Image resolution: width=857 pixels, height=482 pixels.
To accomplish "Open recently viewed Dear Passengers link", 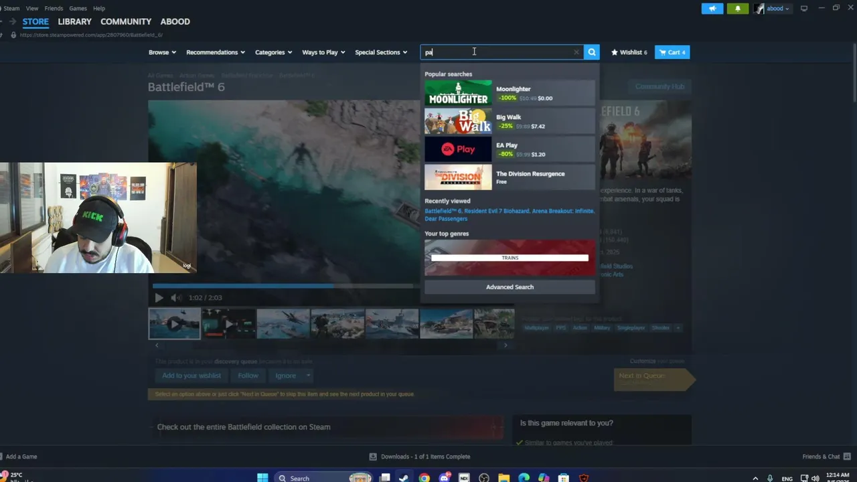I will [x=446, y=219].
